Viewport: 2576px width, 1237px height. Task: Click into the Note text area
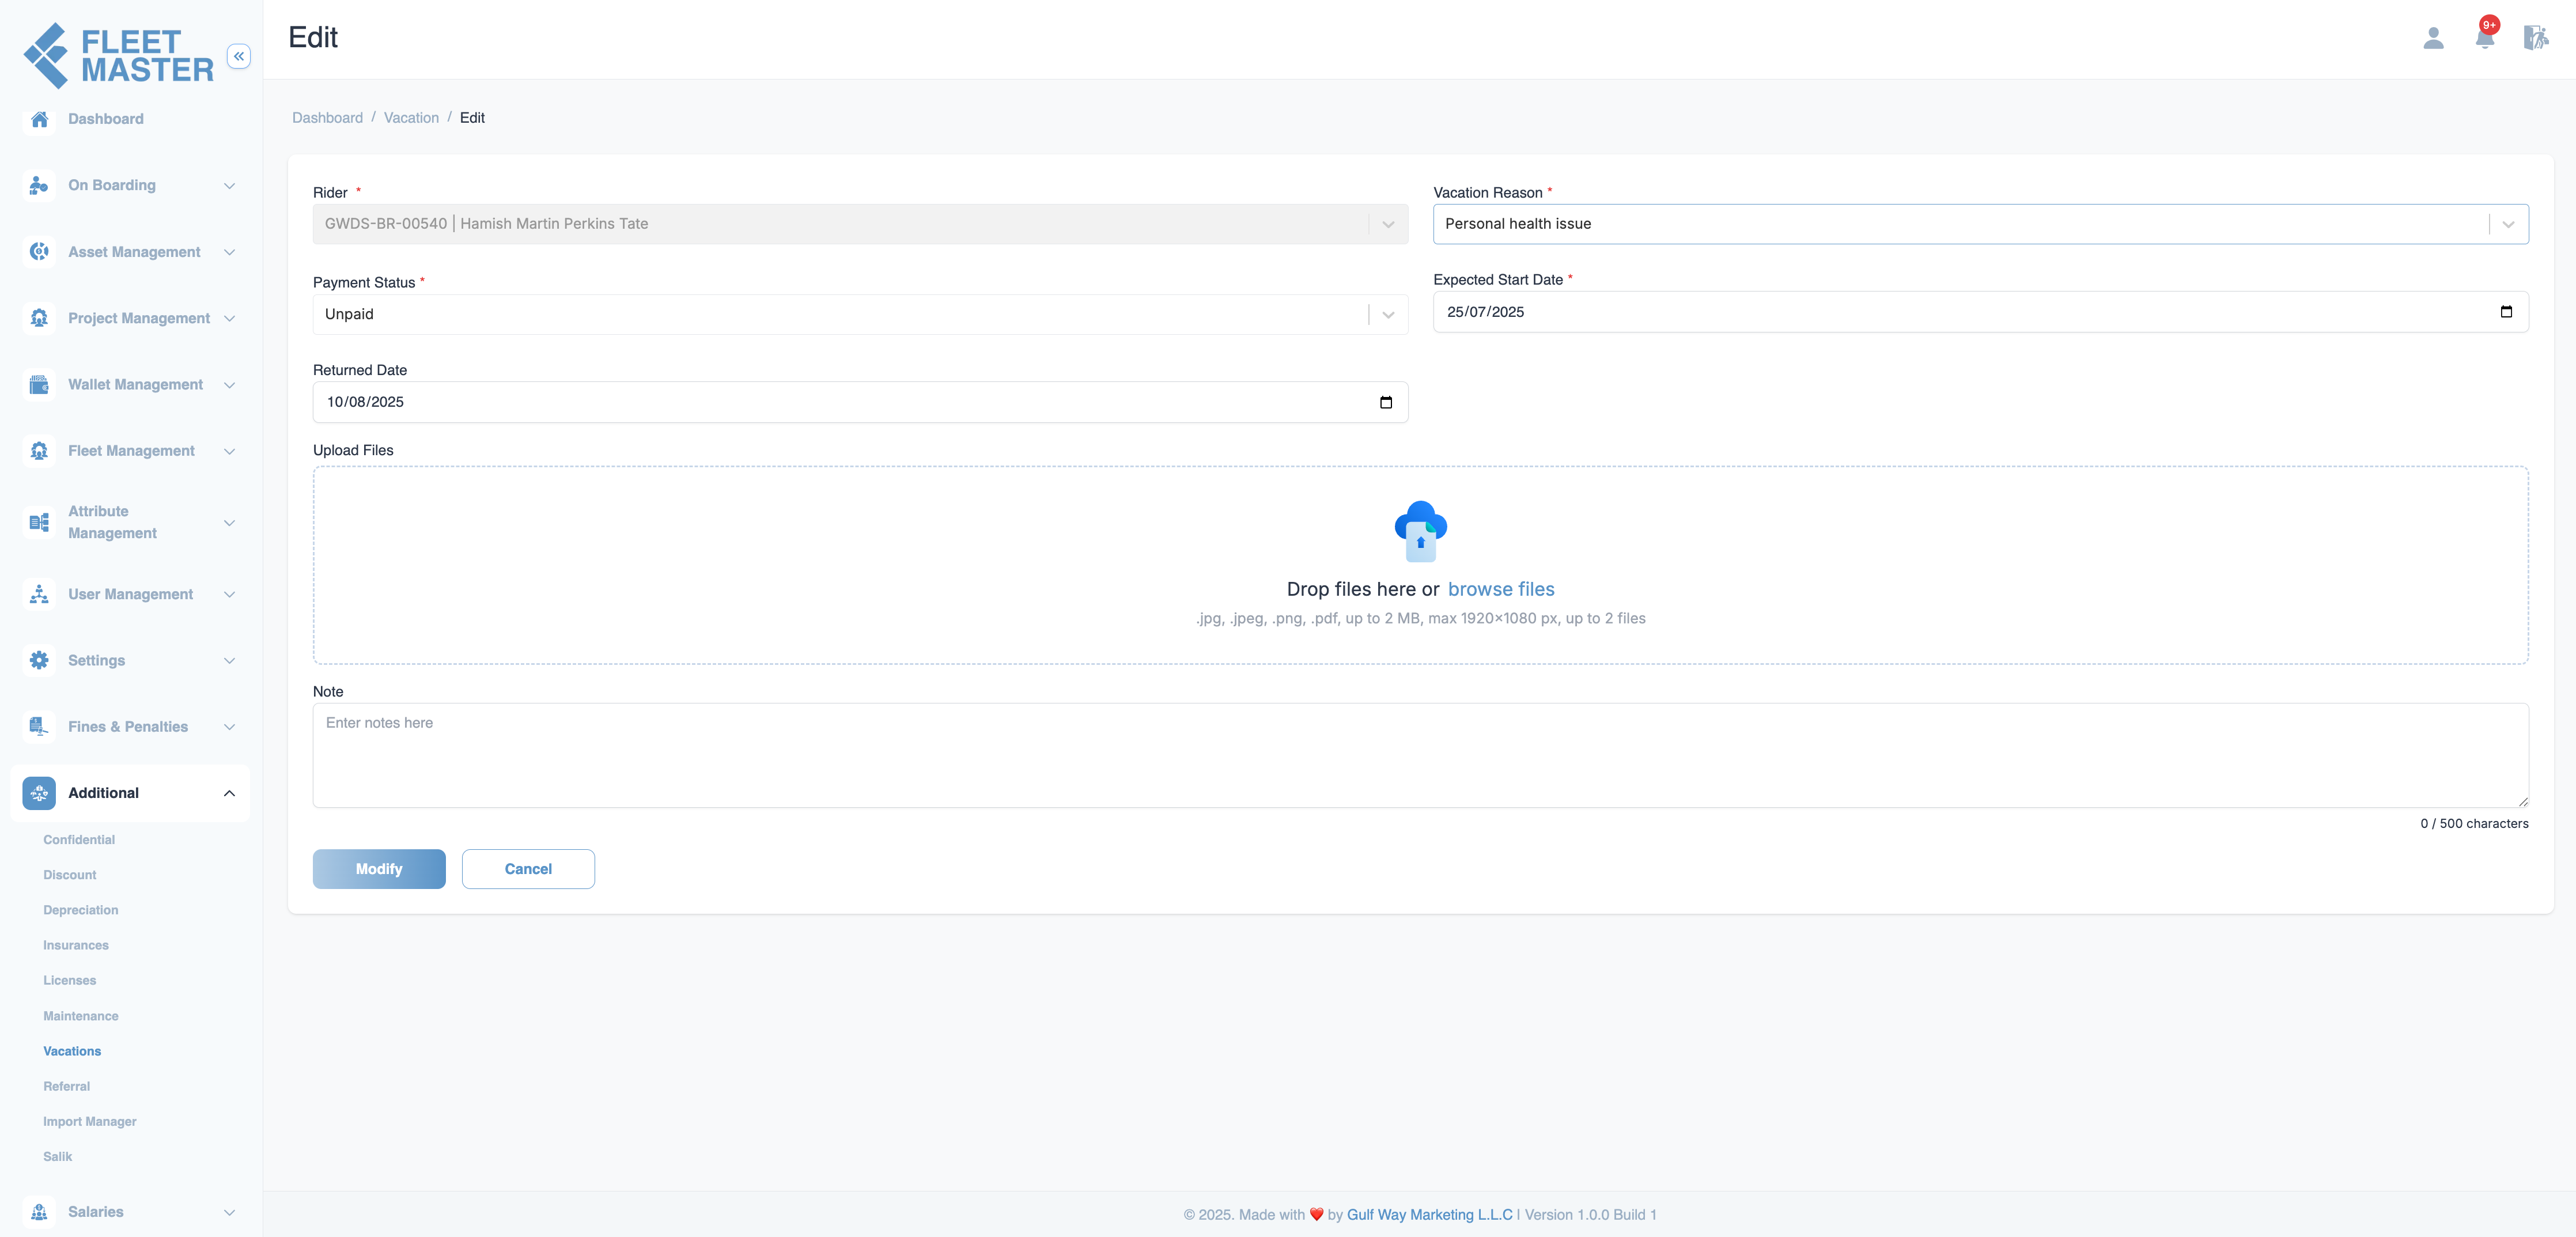1420,755
